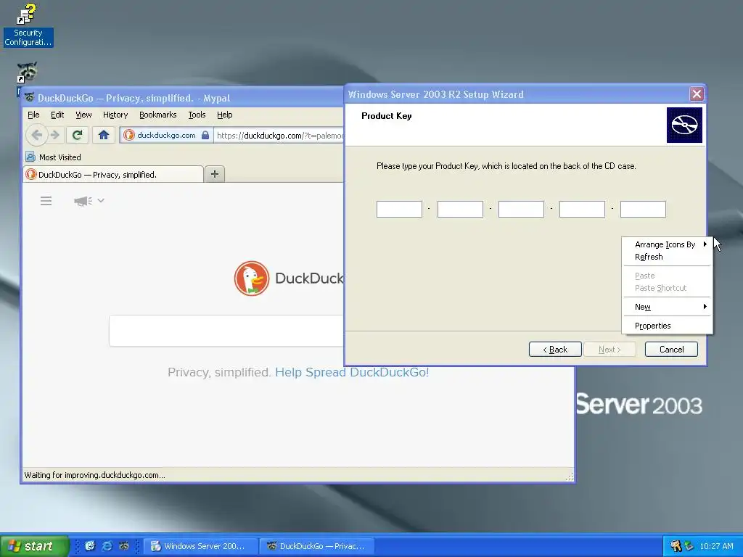This screenshot has height=557, width=743.
Task: Open the History menu in Mypal
Action: point(115,115)
